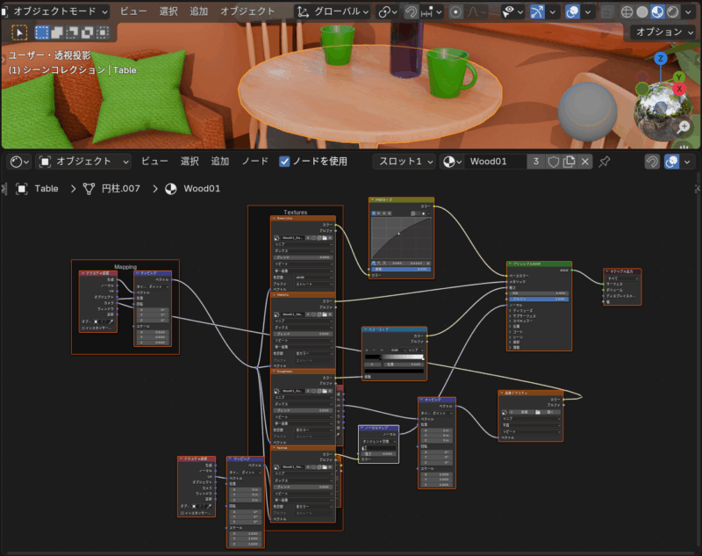Image resolution: width=702 pixels, height=556 pixels.
Task: Choose intersect-selection mode icon
Action: (x=103, y=32)
